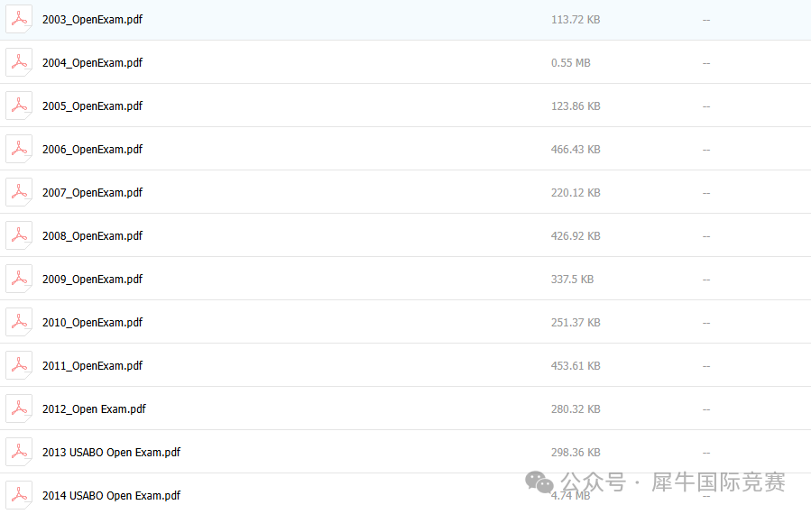Click the PDF icon beside 2012_Open Exam.pdf
This screenshot has height=514, width=811.
[19, 408]
